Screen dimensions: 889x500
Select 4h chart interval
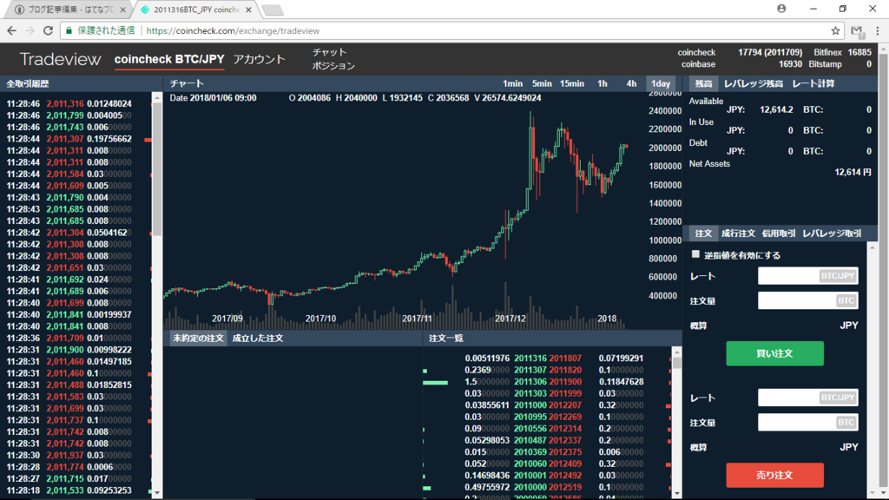(631, 83)
